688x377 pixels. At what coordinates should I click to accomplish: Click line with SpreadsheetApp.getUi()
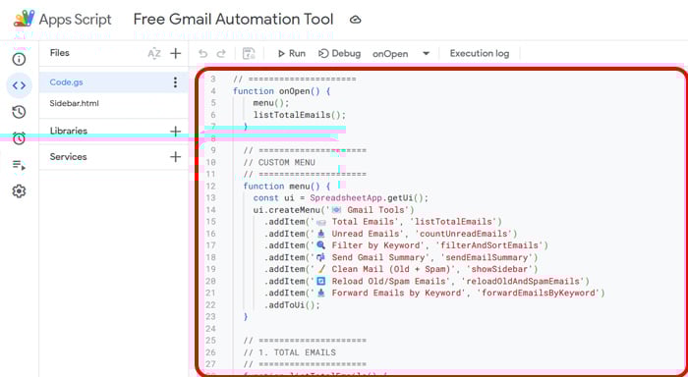(x=340, y=197)
